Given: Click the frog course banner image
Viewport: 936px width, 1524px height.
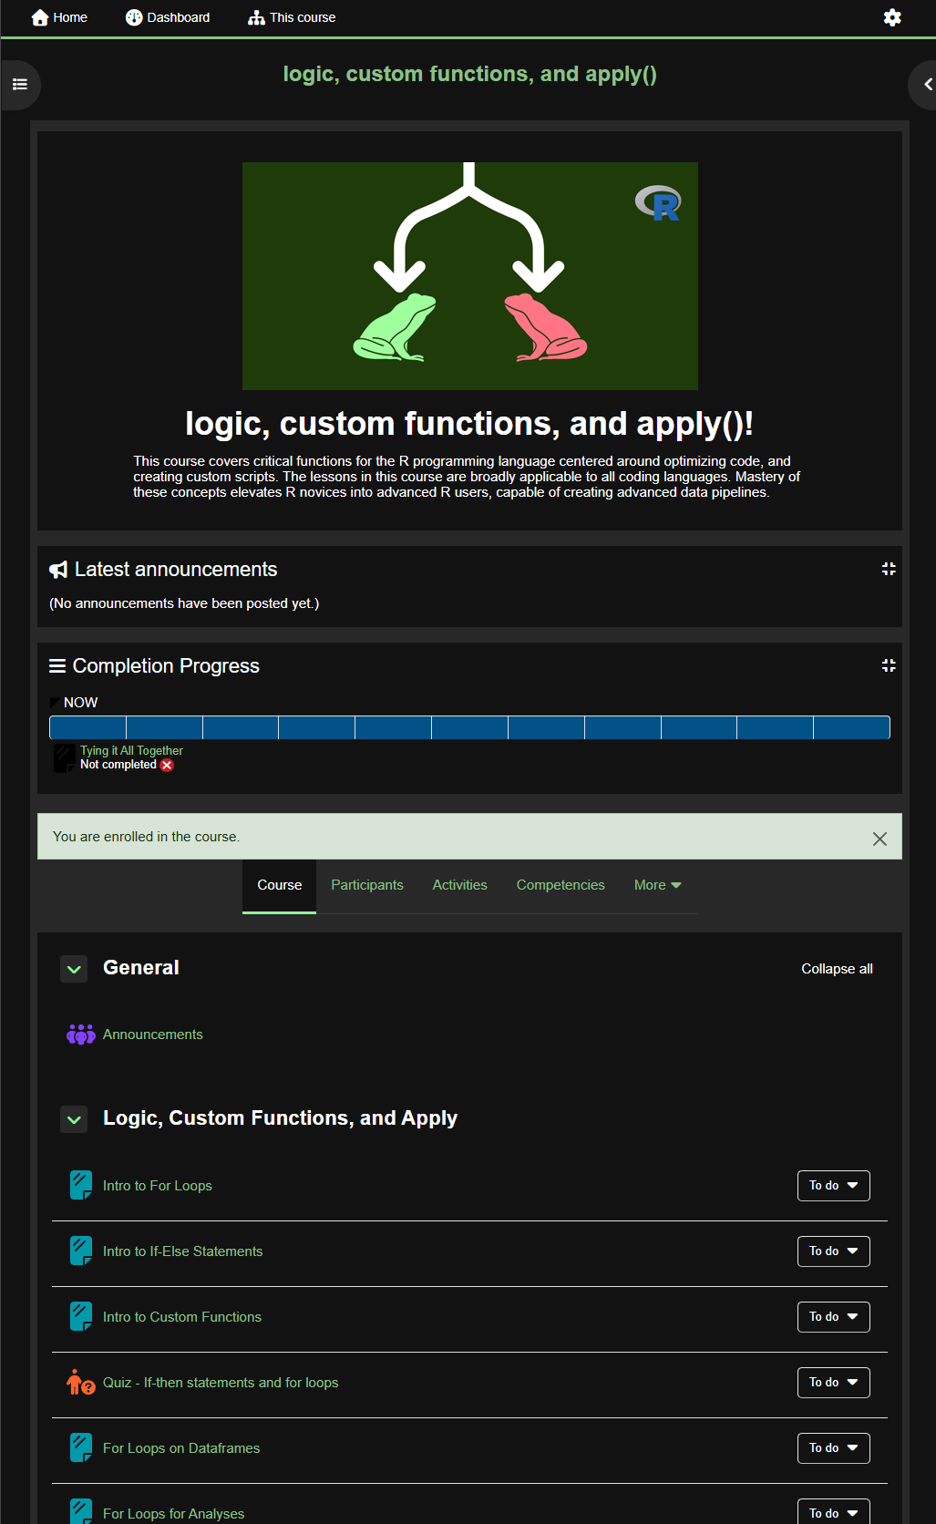Looking at the screenshot, I should pos(470,276).
